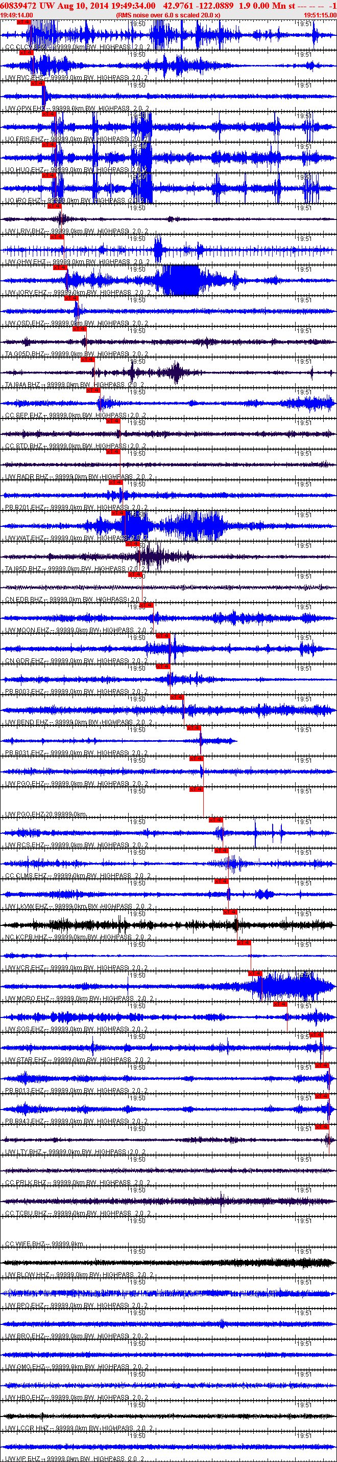This screenshot has height=1462, width=337.
Task: Select the CC TCBU BHZ station label
Action: [x=78, y=1213]
